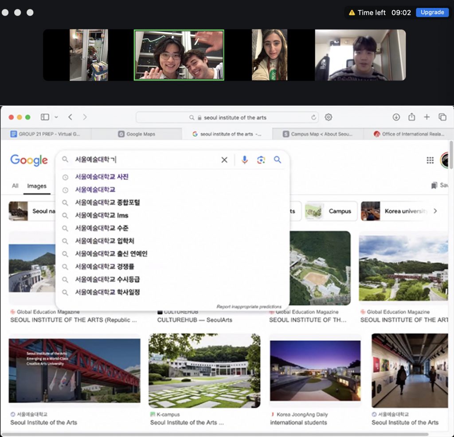Screen dimensions: 454x437
Task: Switch to seoul institute of the arts tab
Action: (x=227, y=134)
